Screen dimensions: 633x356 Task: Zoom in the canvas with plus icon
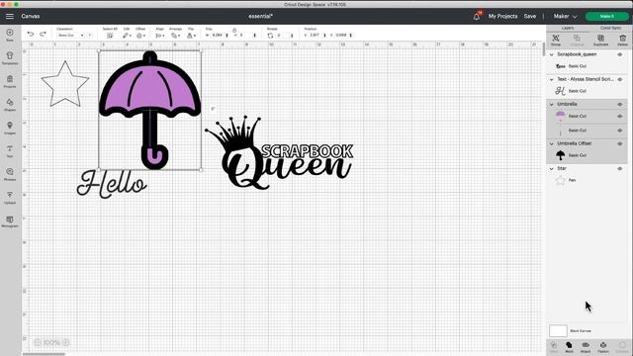66,343
